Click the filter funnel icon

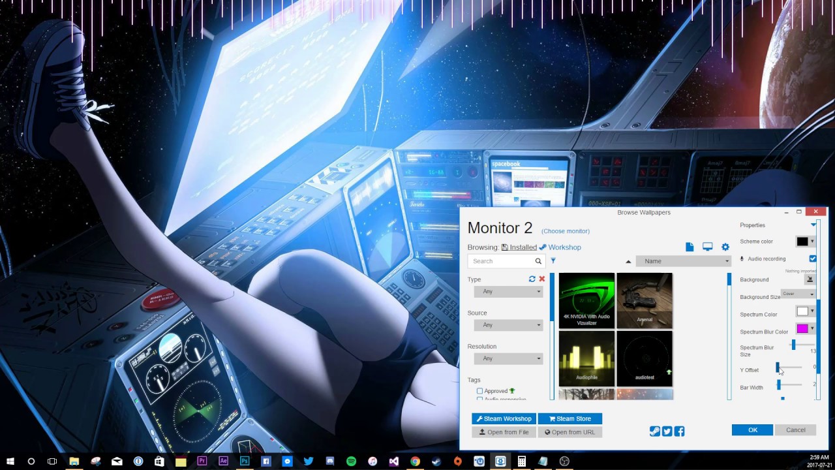[x=553, y=260]
